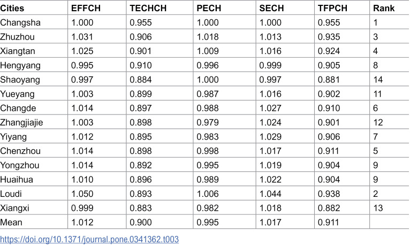Click Changde's TFPCH value 0.910
This screenshot has height=245, width=410.
click(x=329, y=108)
